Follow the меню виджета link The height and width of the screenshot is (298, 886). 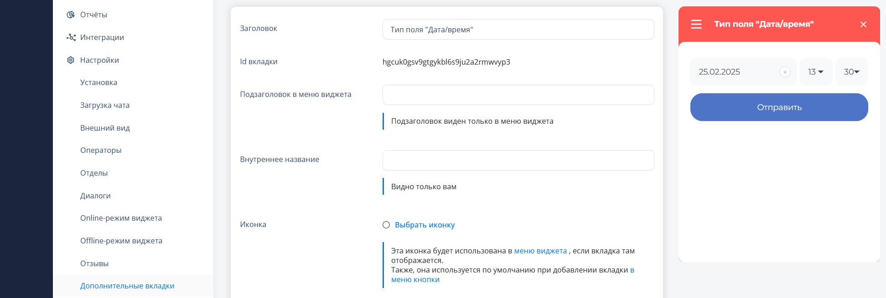coord(540,251)
